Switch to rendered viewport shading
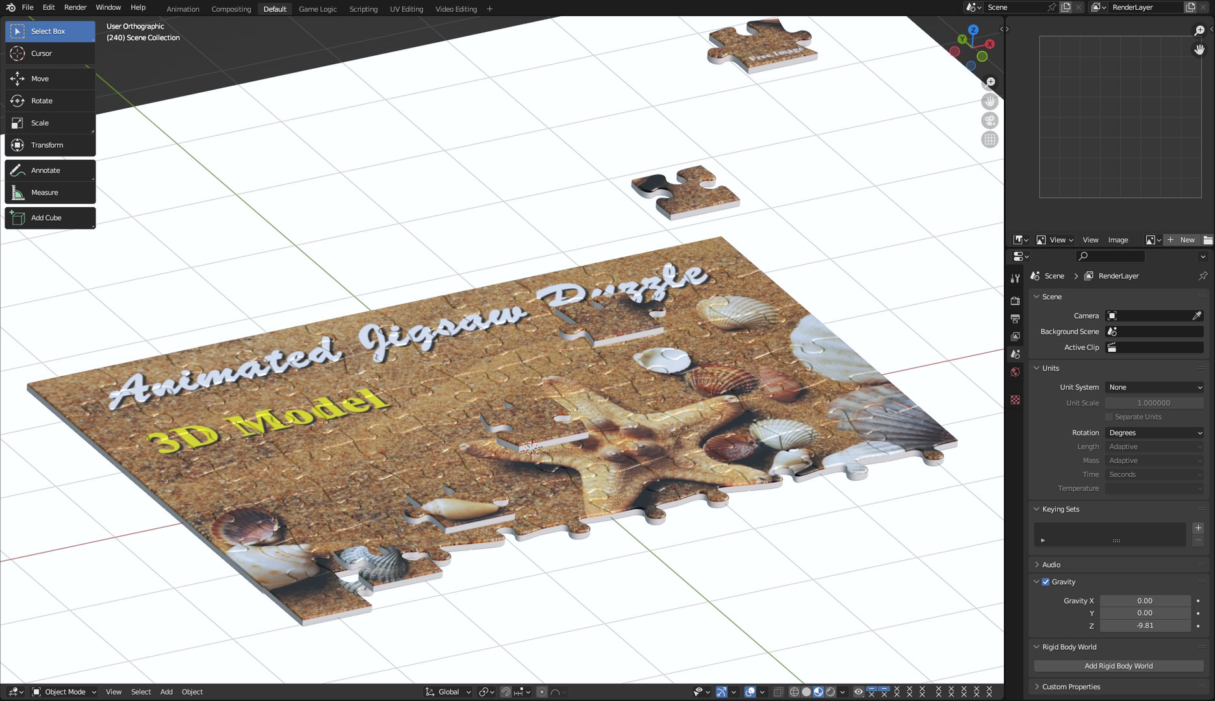Viewport: 1215px width, 701px height. click(830, 692)
